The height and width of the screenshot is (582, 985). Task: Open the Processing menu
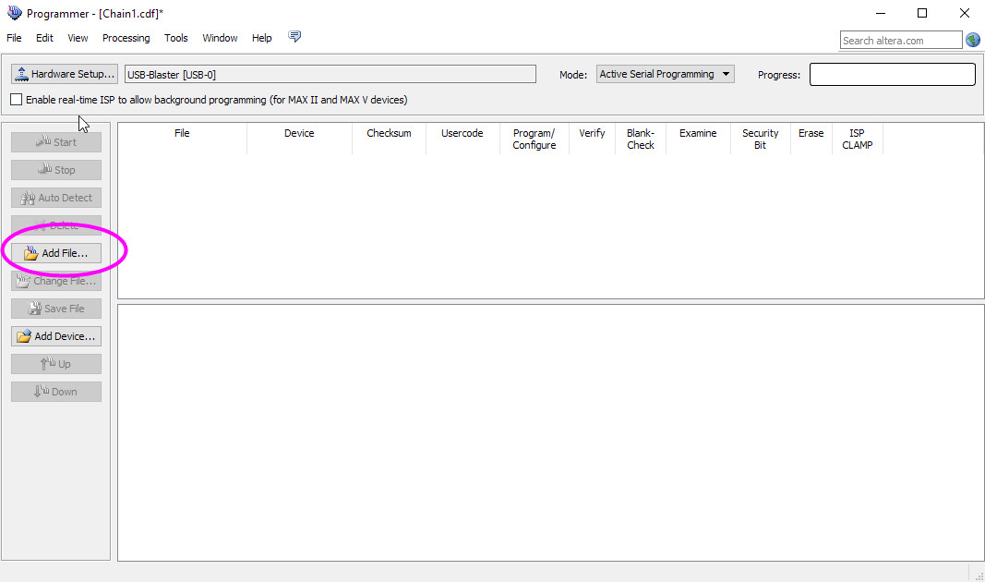[x=126, y=38]
